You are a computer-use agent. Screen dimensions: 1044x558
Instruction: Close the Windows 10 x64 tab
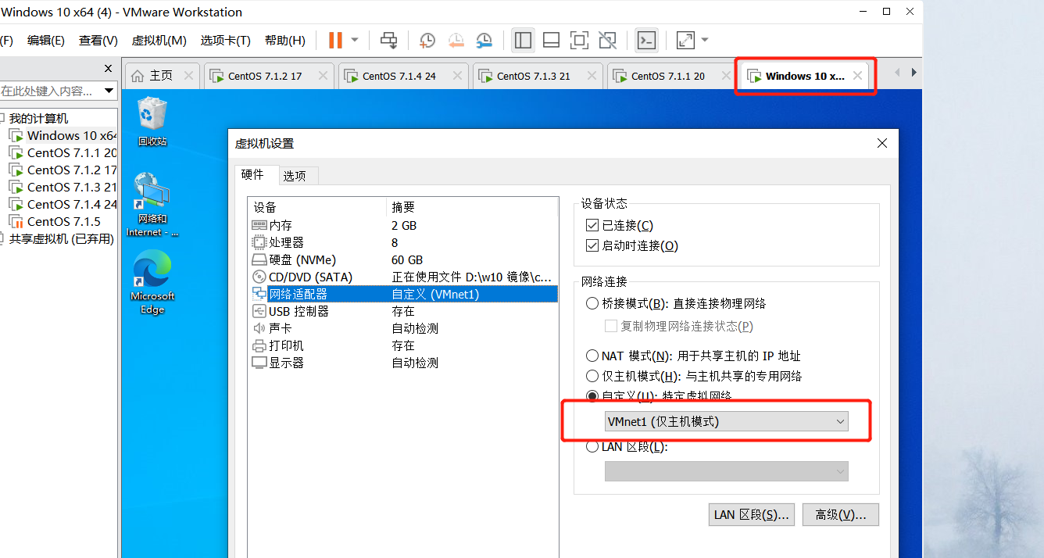(858, 76)
